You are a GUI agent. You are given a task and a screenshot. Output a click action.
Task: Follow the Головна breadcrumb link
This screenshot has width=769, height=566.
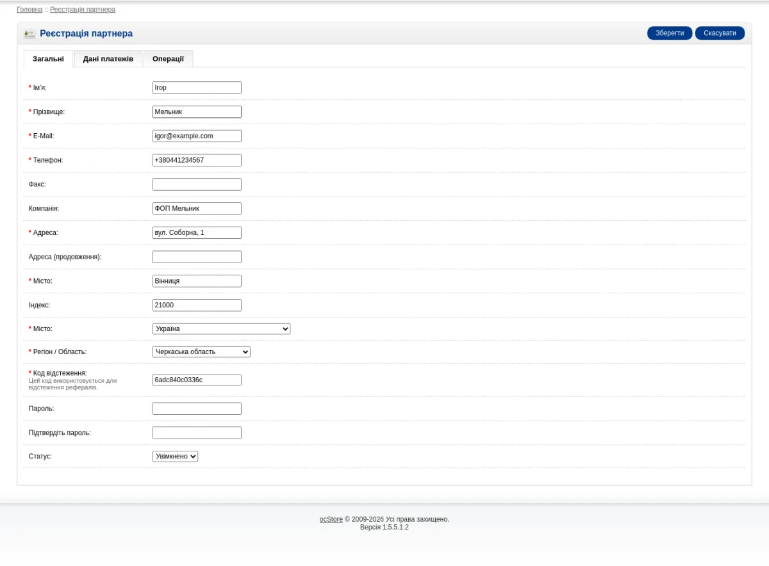click(x=29, y=10)
